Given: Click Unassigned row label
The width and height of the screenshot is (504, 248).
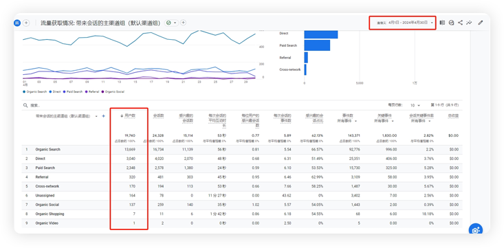Looking at the screenshot, I should [x=45, y=196].
